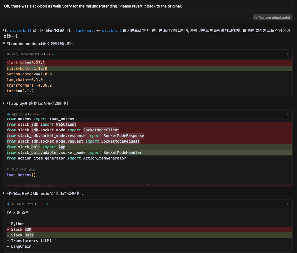Click the removed line slack-sdk==3.27.1
Screen dimensions: 297x253
149,63
